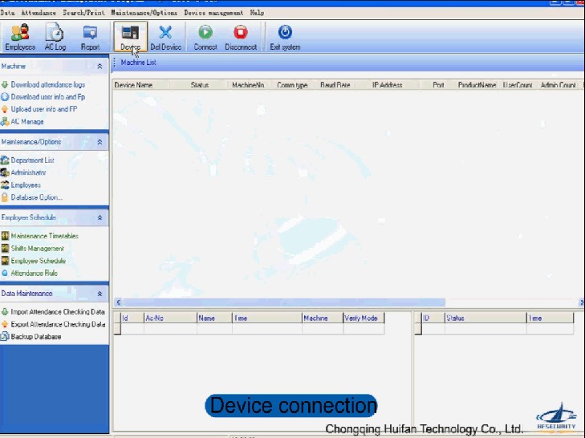Collapse the Employee Schedule sidebar panel
This screenshot has height=438, width=585.
tap(100, 217)
